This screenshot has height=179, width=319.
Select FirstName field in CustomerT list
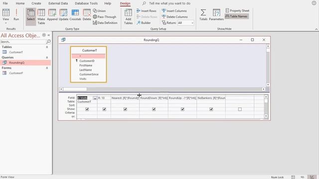click(x=86, y=65)
